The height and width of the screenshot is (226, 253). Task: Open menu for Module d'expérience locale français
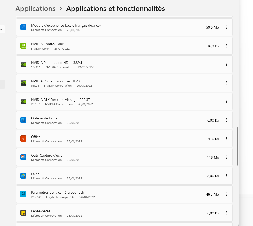(226, 27)
